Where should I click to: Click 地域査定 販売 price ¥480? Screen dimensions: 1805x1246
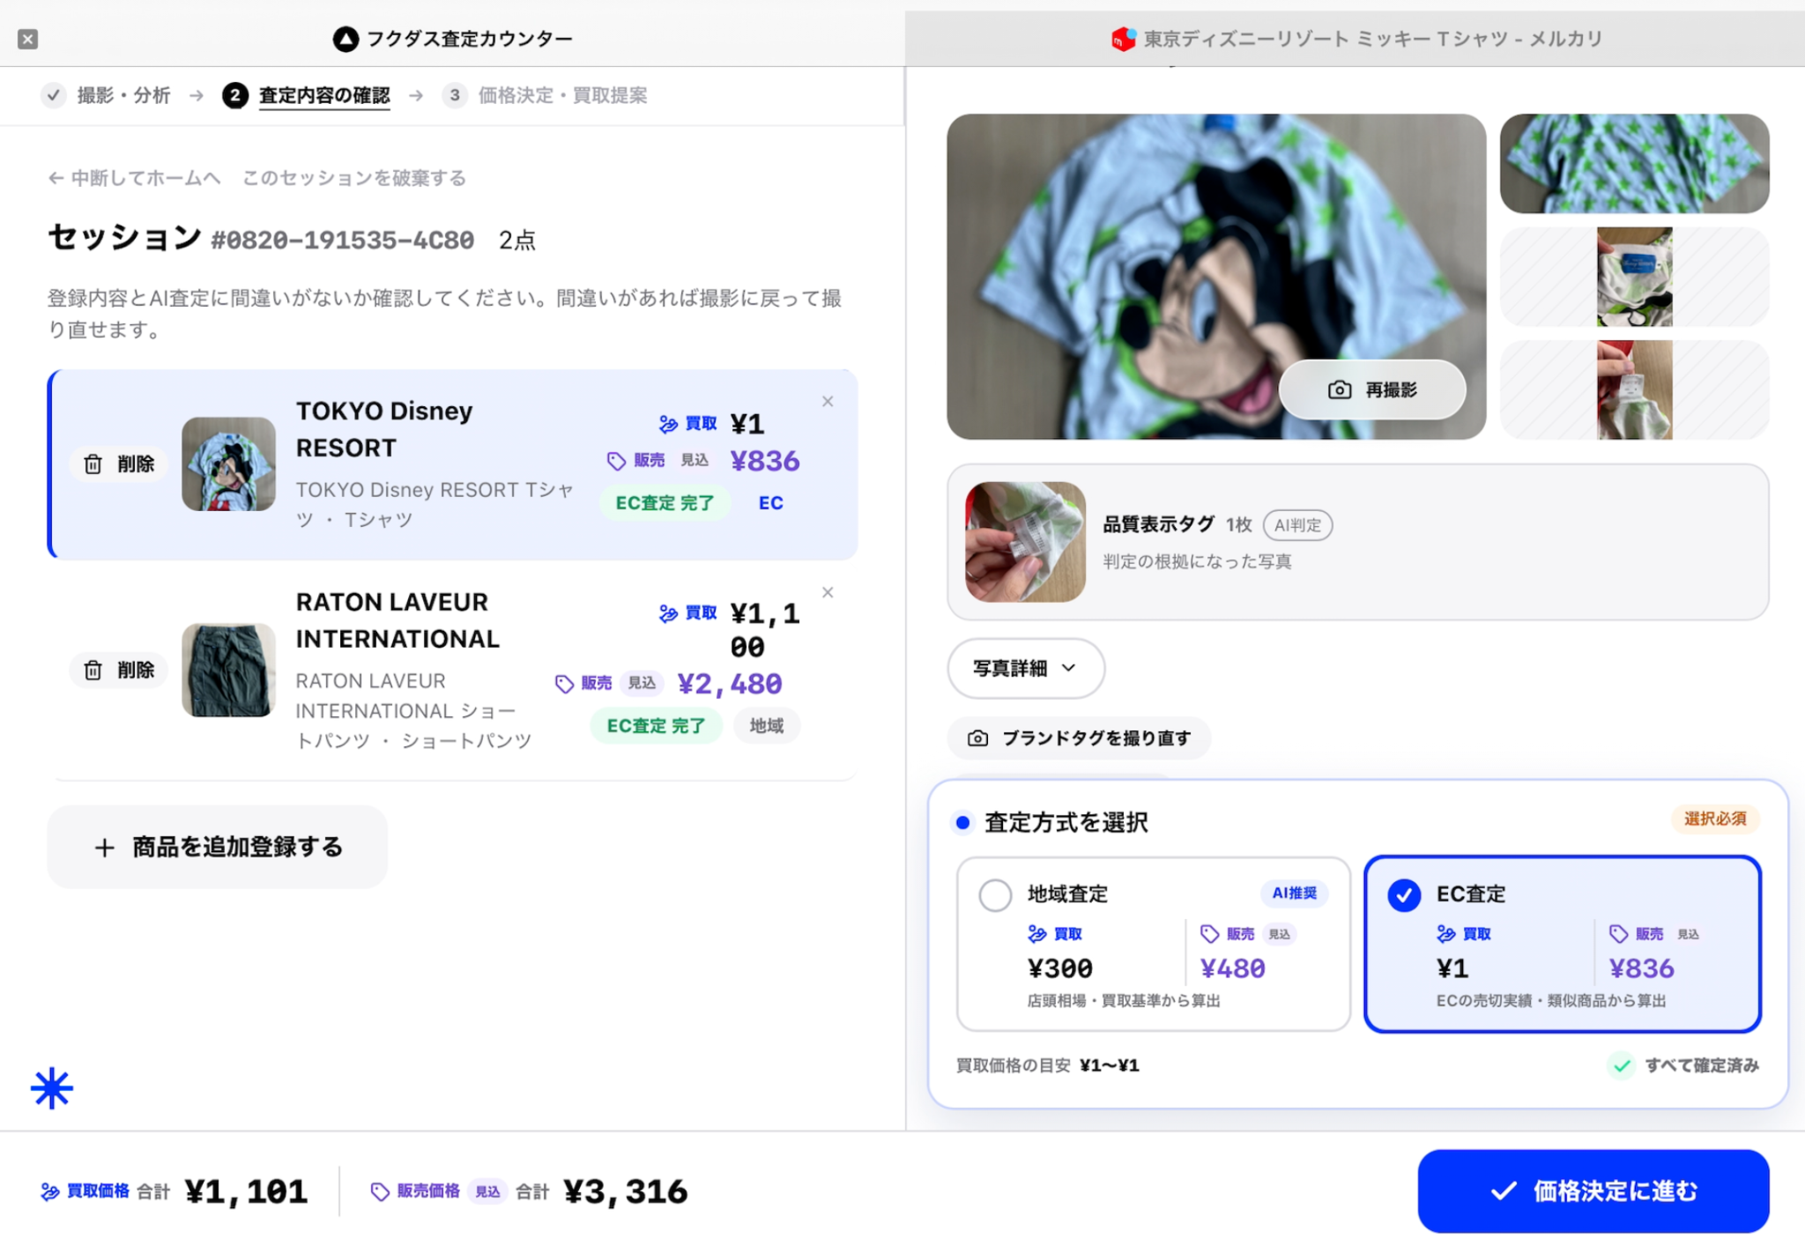[1233, 969]
